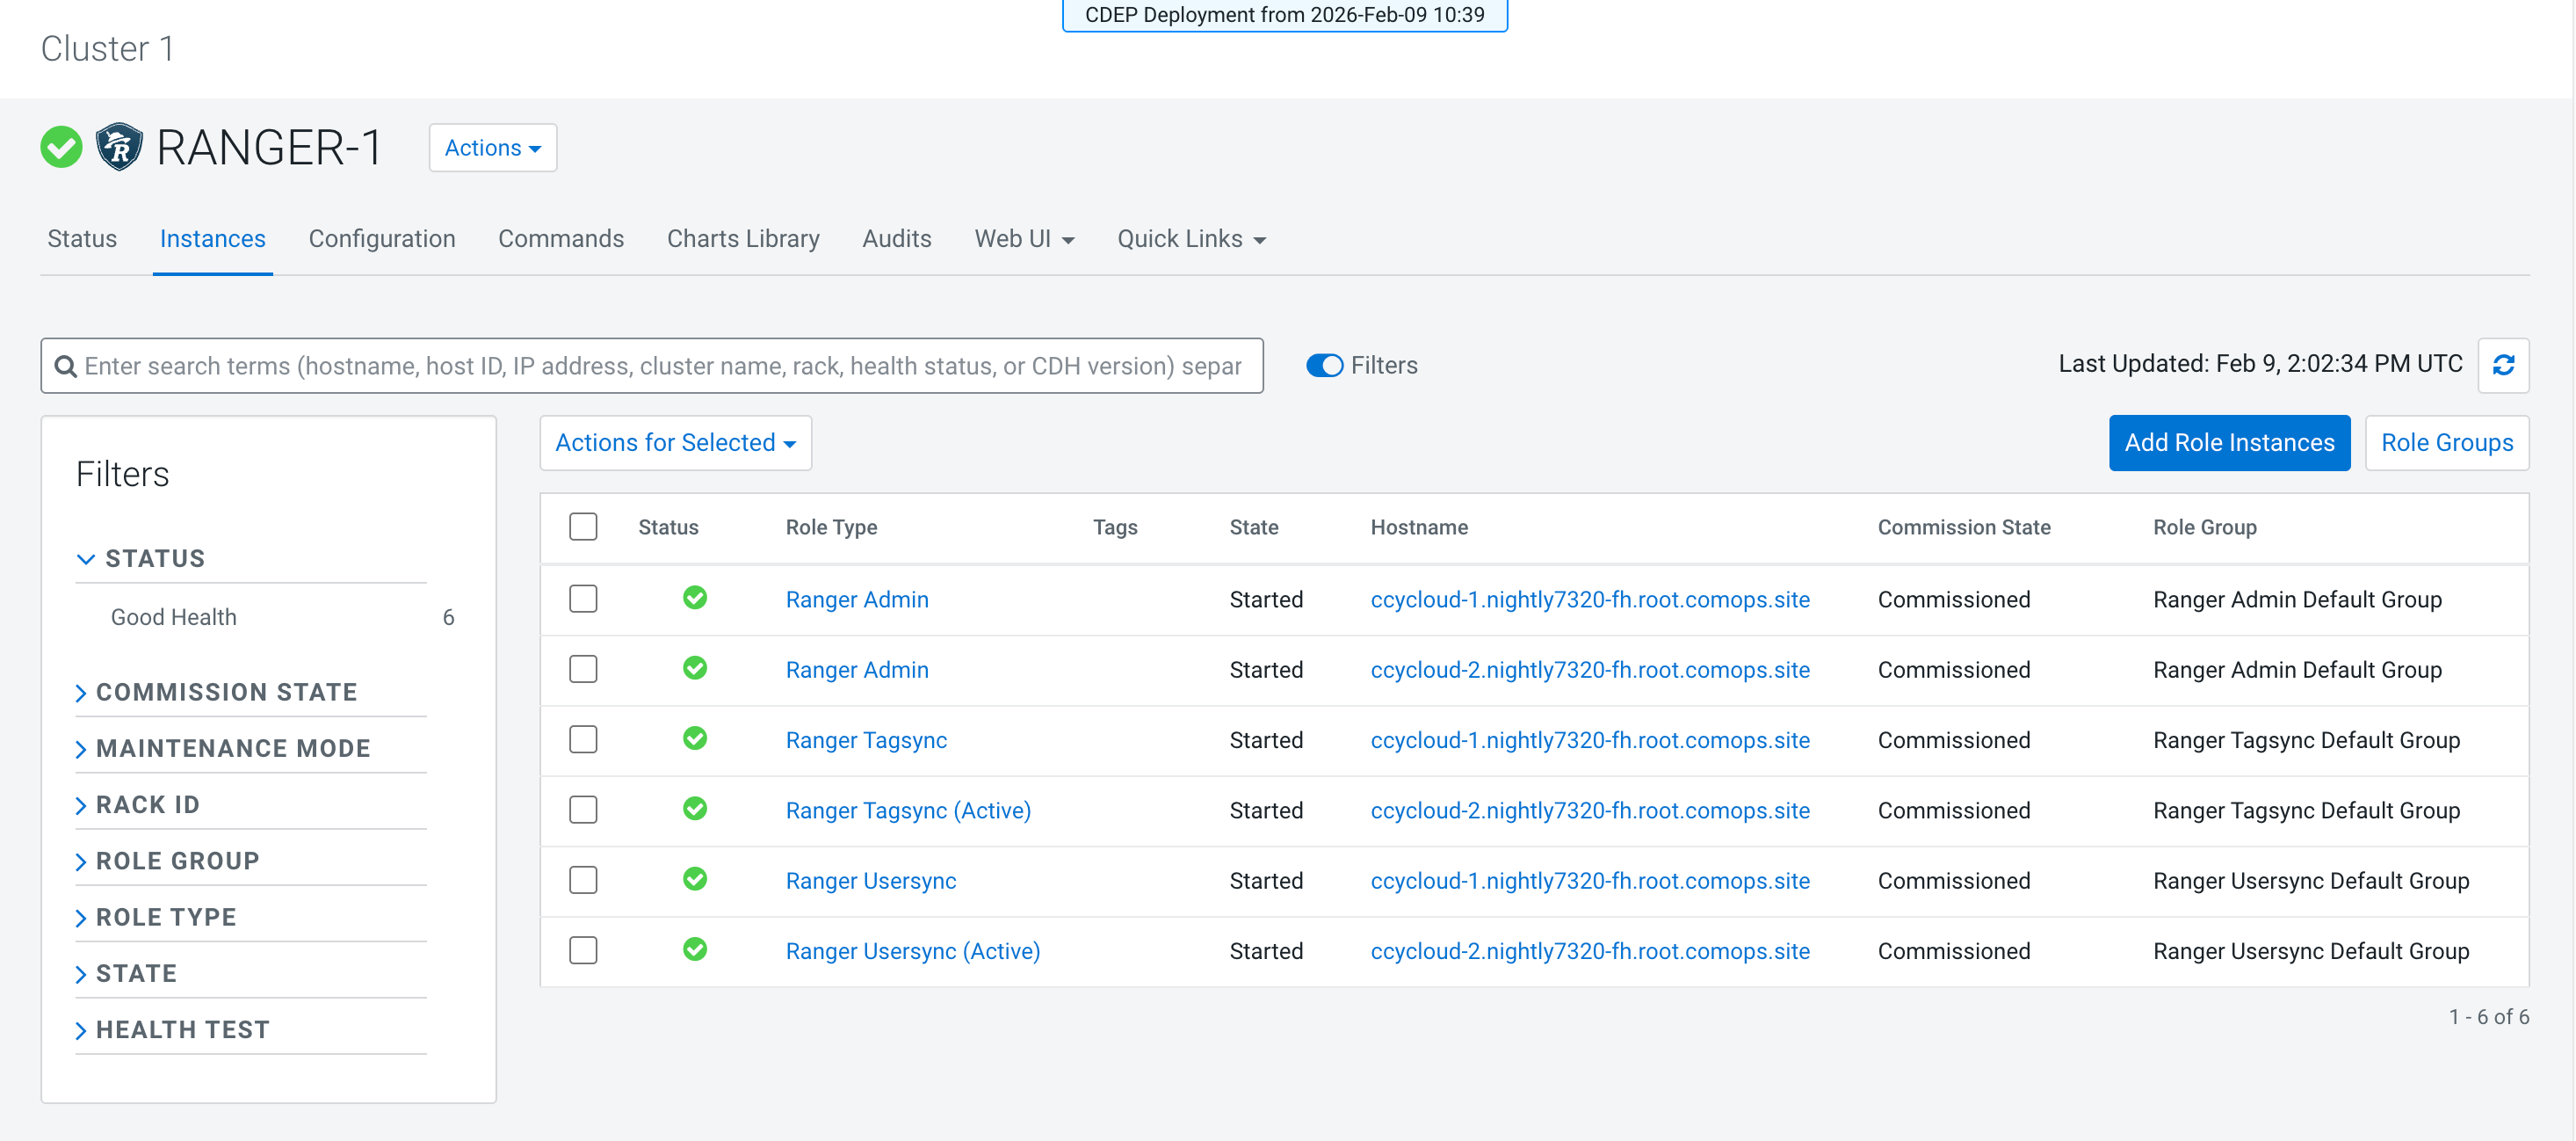Open Actions for Selected dropdown
The height and width of the screenshot is (1141, 2576).
click(675, 442)
